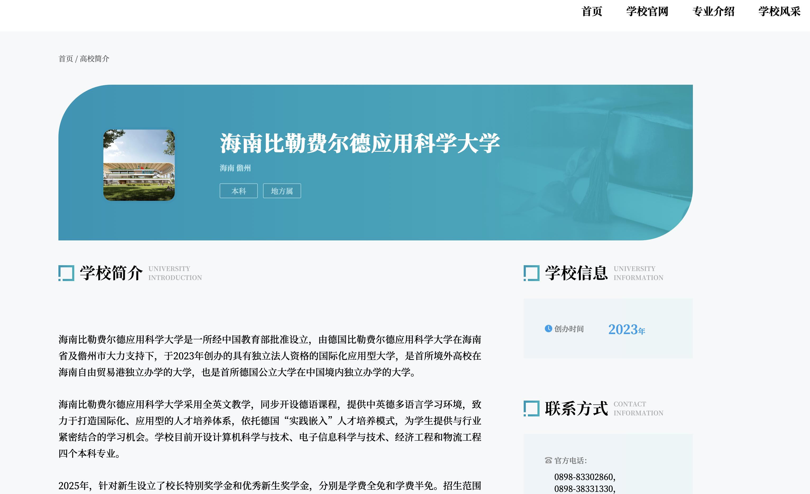Click the square icon beside 学校信息

532,273
